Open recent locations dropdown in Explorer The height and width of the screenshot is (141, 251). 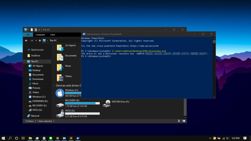[36, 41]
